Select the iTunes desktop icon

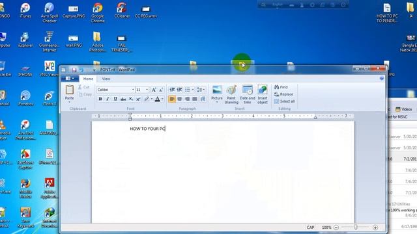pyautogui.click(x=25, y=10)
